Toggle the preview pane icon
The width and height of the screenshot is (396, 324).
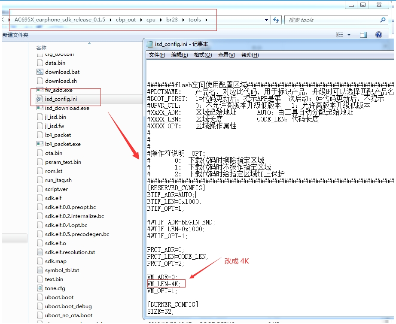(x=363, y=35)
